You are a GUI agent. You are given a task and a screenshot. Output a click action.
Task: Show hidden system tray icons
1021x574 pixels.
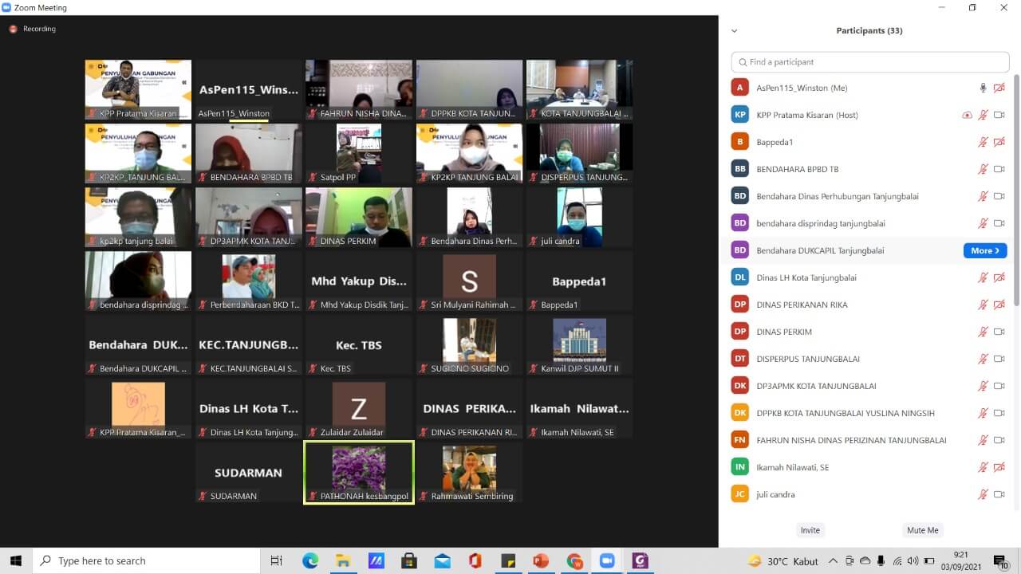(833, 561)
